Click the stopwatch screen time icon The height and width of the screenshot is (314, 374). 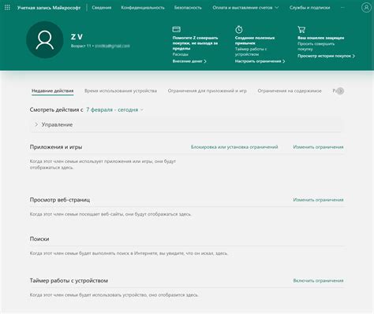239,29
